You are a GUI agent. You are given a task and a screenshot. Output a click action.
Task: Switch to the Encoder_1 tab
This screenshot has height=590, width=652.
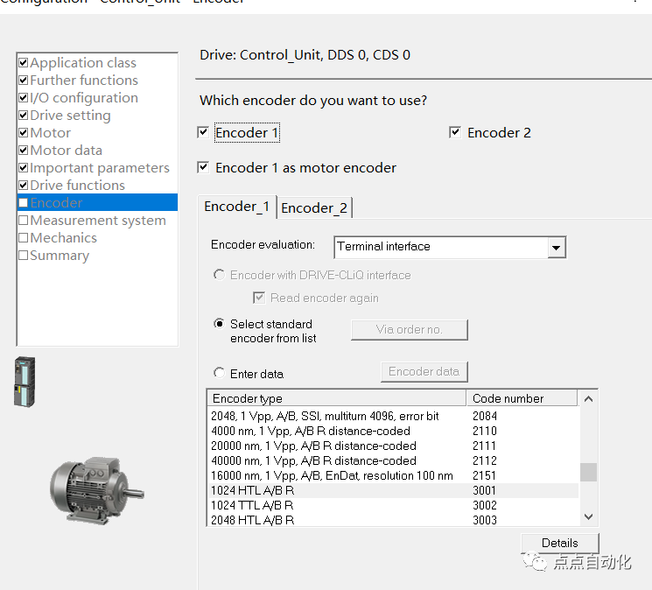tap(236, 207)
